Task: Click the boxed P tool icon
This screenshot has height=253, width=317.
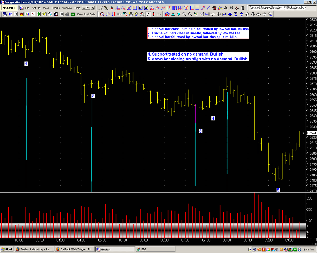Action: 140,8
